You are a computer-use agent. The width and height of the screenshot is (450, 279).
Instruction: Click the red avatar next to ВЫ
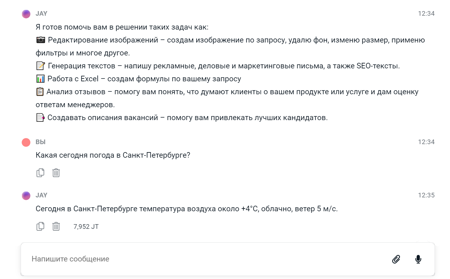[26, 142]
